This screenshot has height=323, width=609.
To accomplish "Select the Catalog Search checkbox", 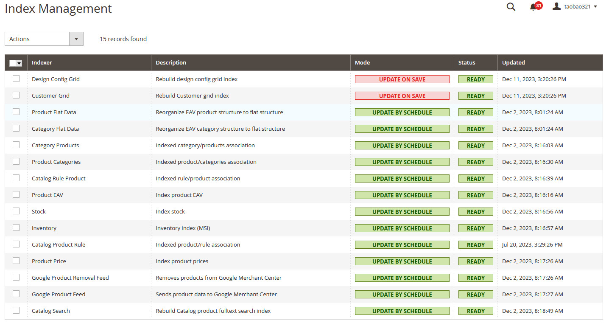I will click(16, 310).
